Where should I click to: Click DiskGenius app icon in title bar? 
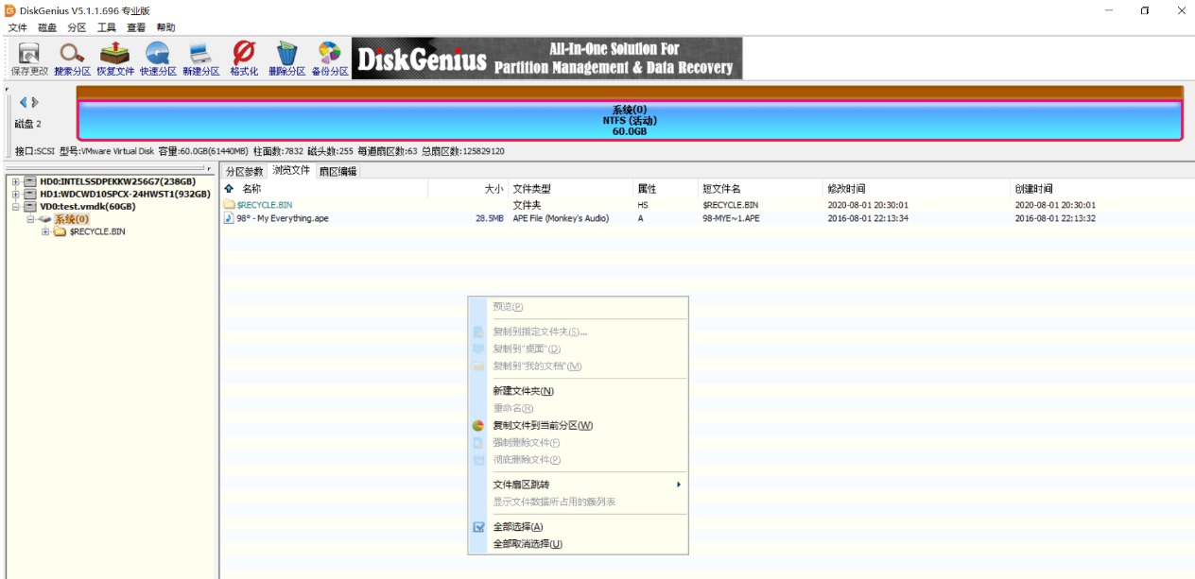tap(9, 10)
